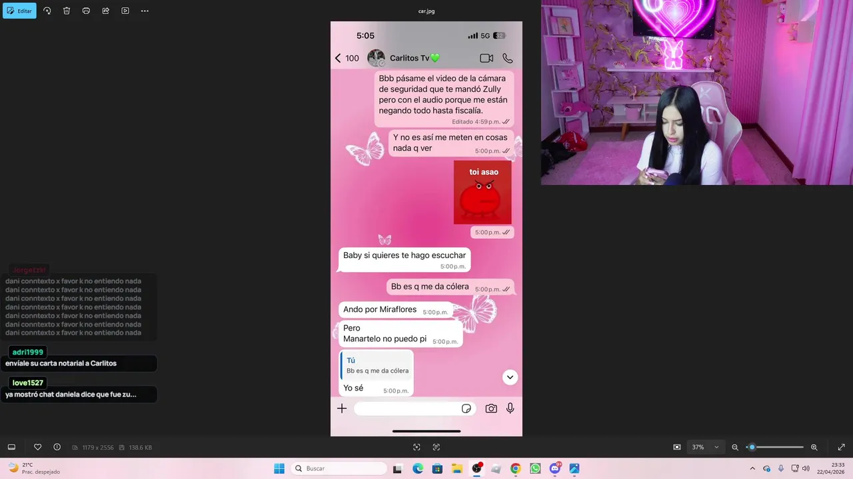Open Discord from the taskbar
The width and height of the screenshot is (853, 479).
click(x=554, y=468)
